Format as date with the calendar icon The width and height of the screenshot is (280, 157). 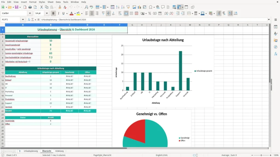coord(160,13)
